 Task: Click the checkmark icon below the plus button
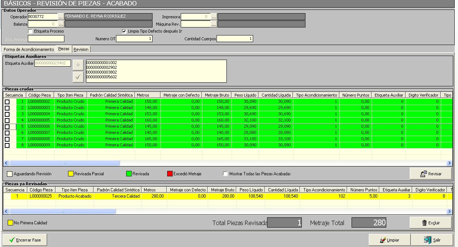(78, 77)
